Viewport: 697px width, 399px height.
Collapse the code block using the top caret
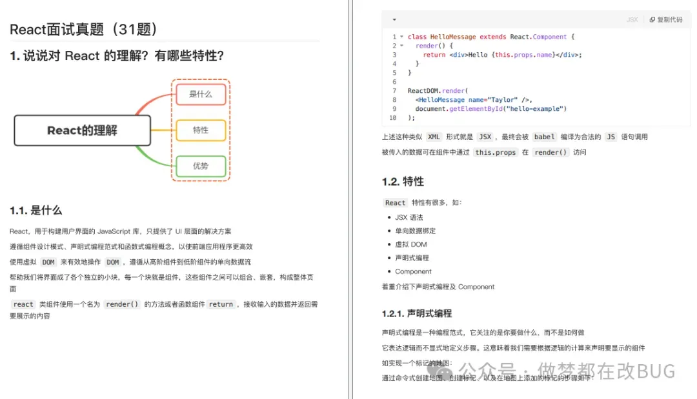coord(394,19)
